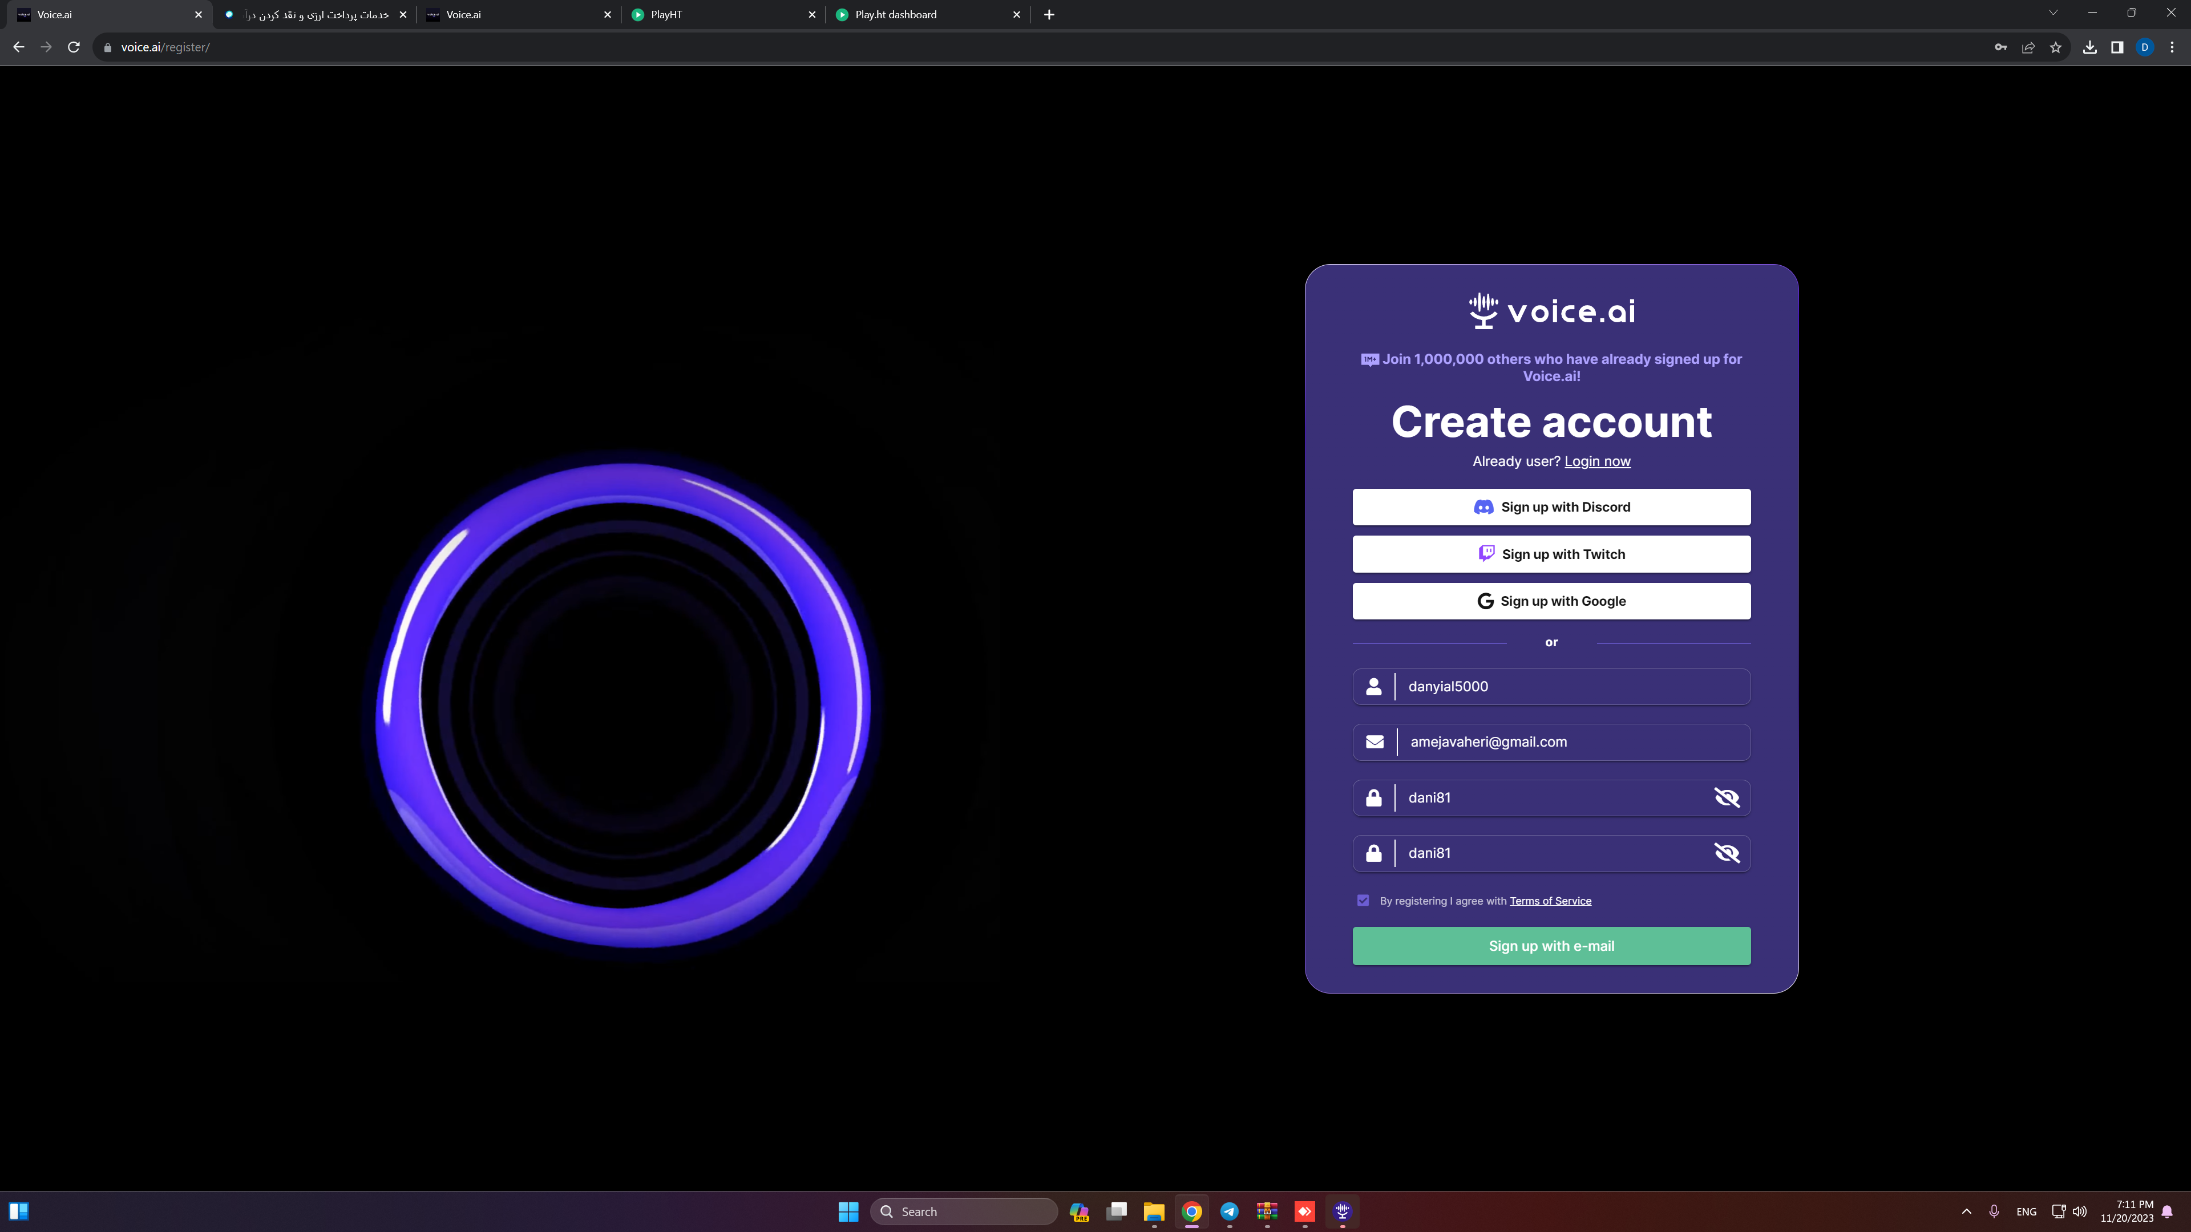Go back to previous page

(19, 47)
